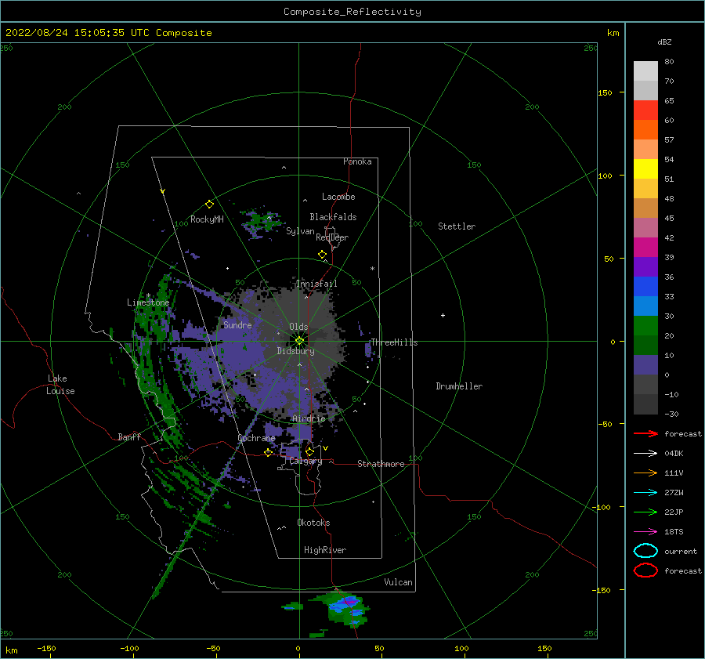705x659 pixels.
Task: Click the Limestone label
Action: click(148, 302)
